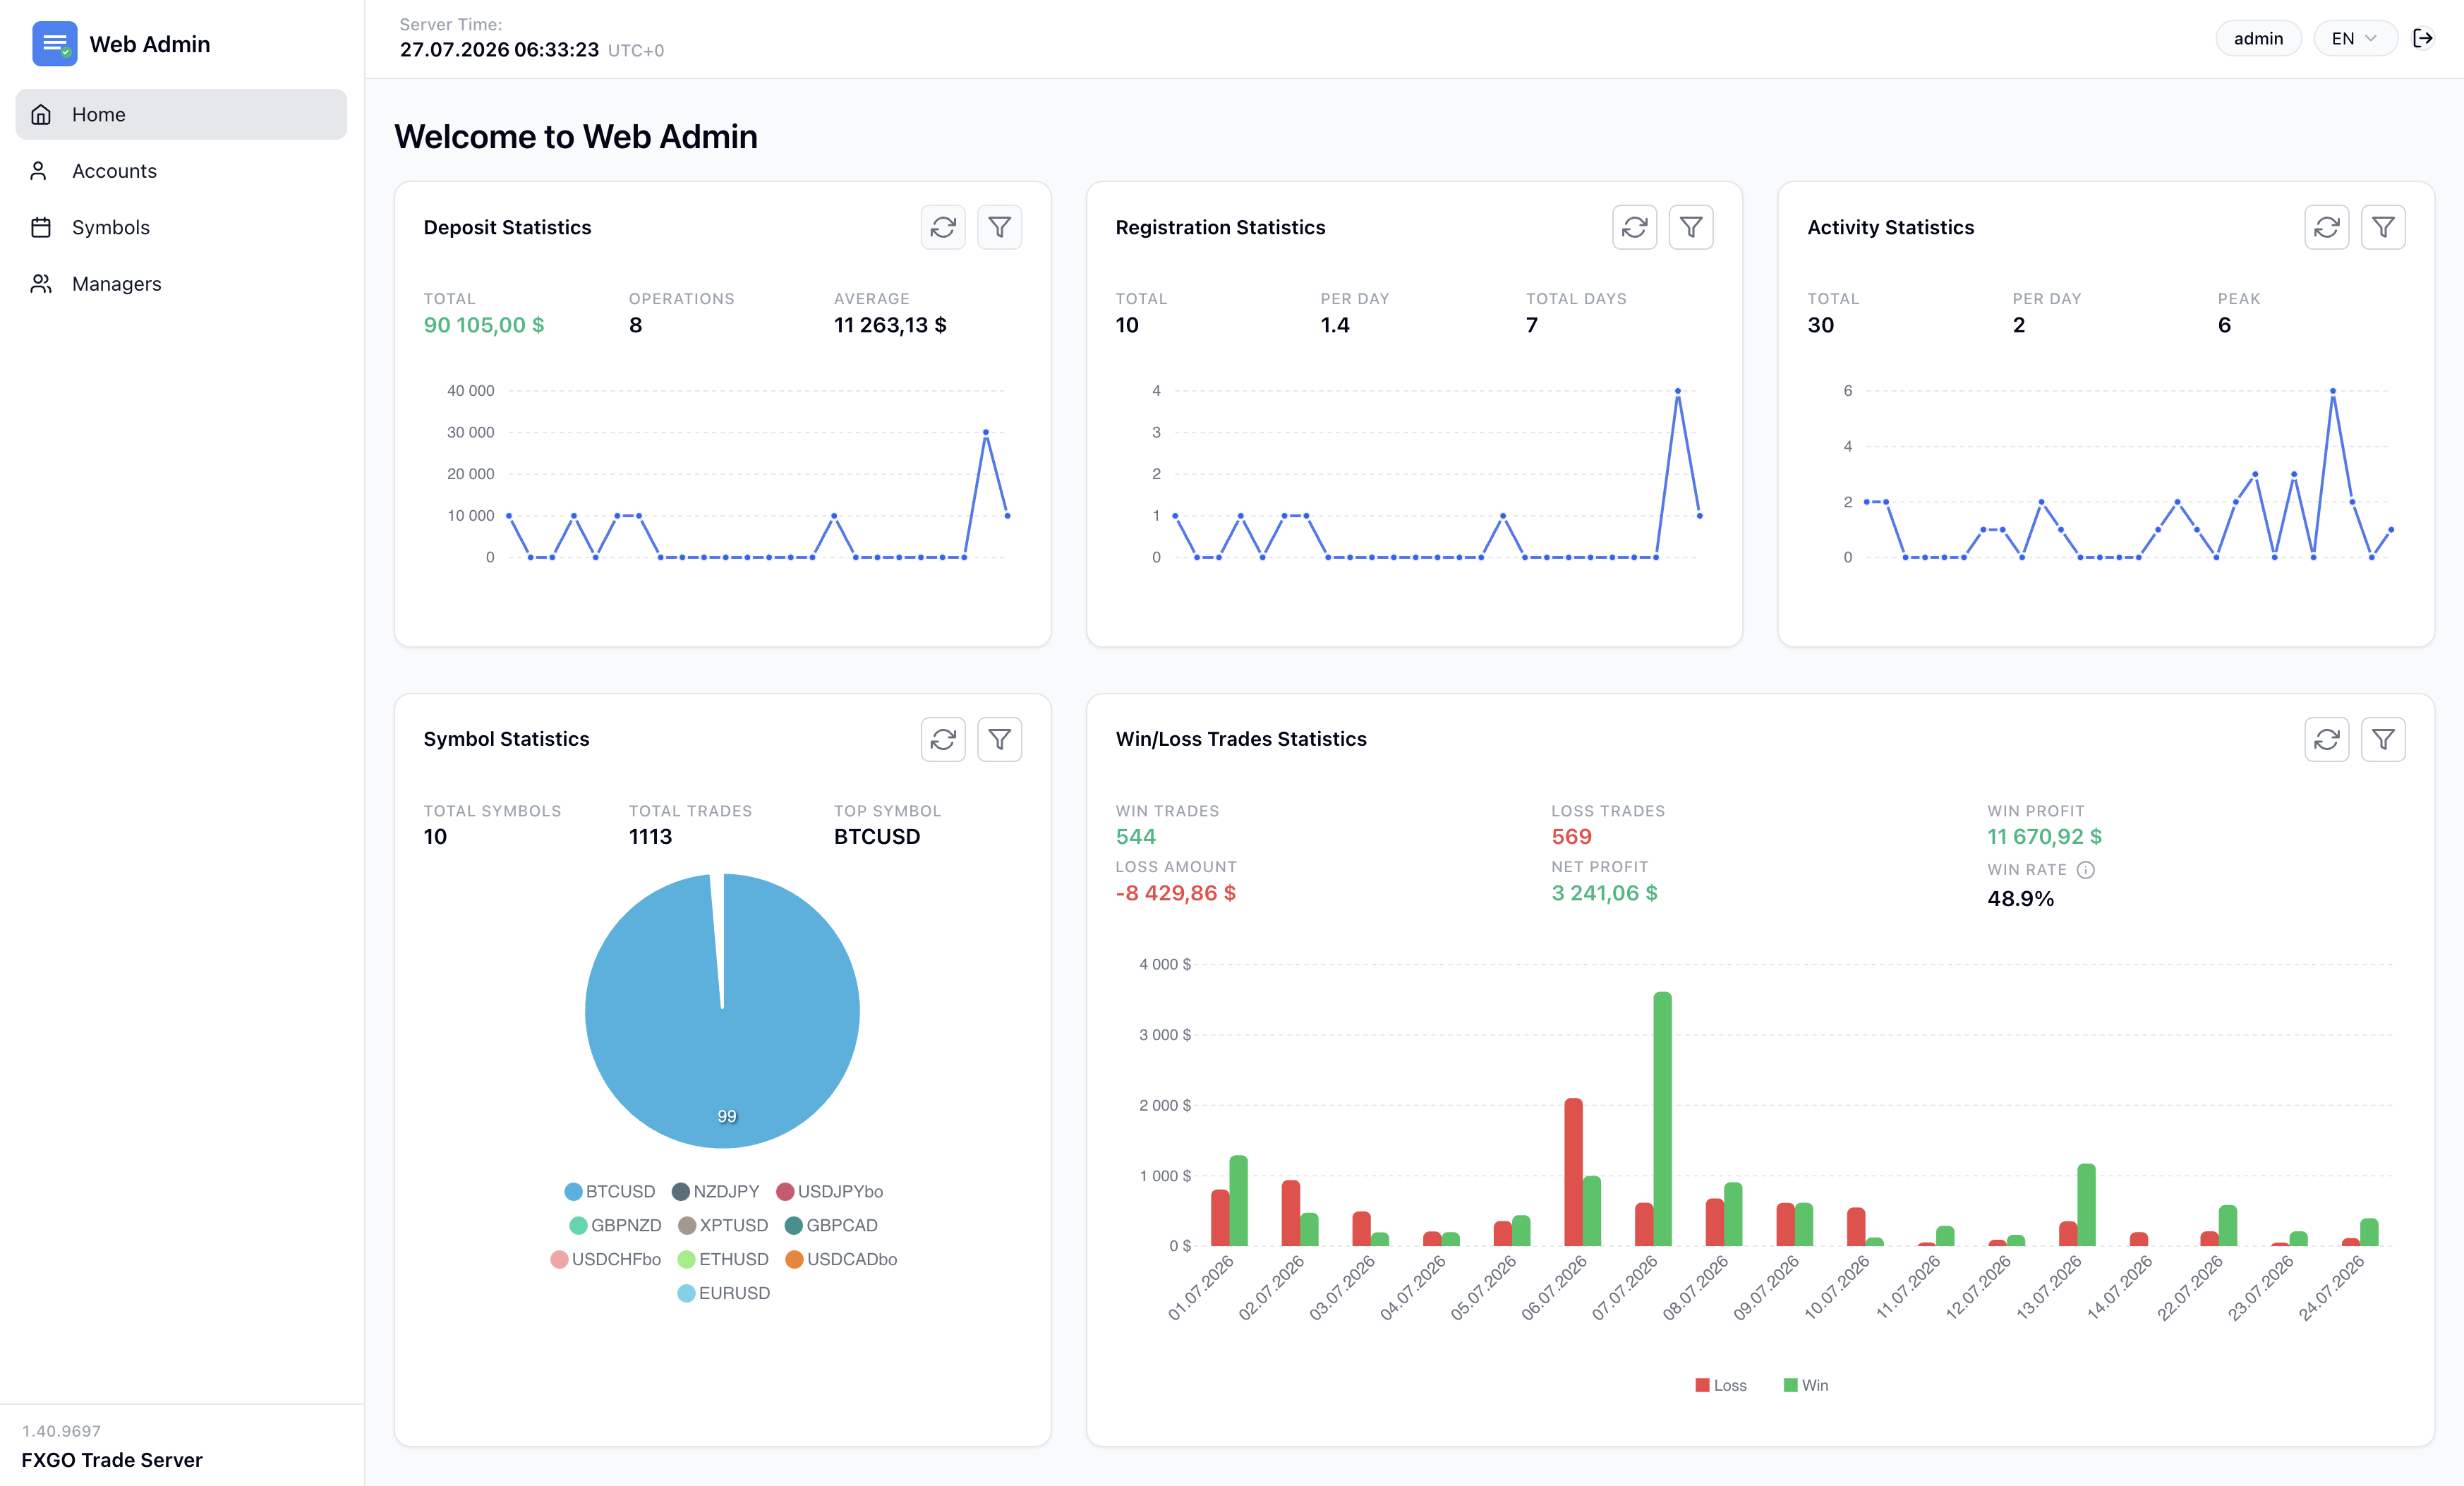Viewport: 2464px width, 1486px height.
Task: Refresh Win/Loss Trades Statistics
Action: 2327,739
